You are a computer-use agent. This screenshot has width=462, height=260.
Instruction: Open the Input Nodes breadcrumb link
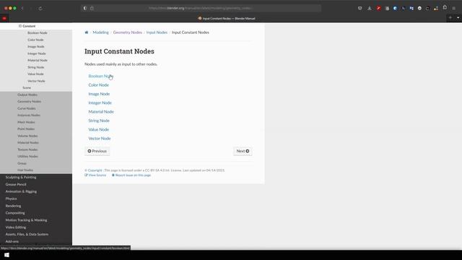click(157, 32)
